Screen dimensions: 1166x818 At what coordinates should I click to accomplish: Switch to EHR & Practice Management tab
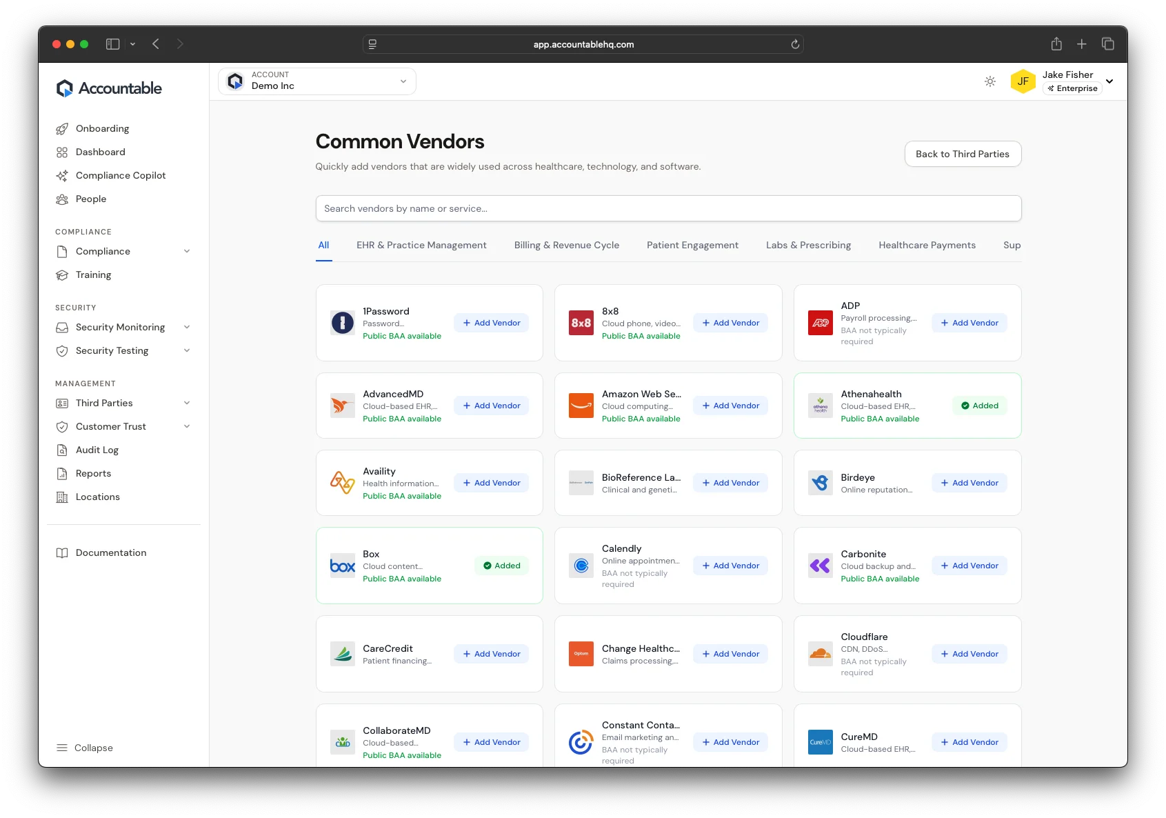[x=421, y=246]
